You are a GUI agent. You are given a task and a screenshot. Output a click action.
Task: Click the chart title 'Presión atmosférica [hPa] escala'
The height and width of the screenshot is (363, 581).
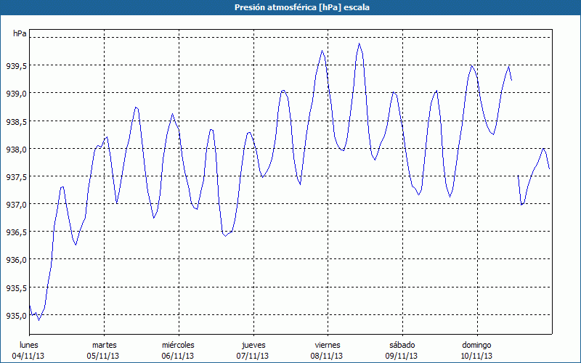290,7
